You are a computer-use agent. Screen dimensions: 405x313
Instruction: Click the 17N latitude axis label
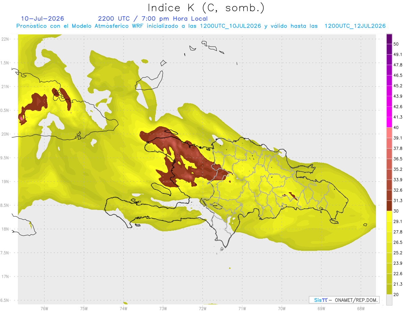(6, 277)
